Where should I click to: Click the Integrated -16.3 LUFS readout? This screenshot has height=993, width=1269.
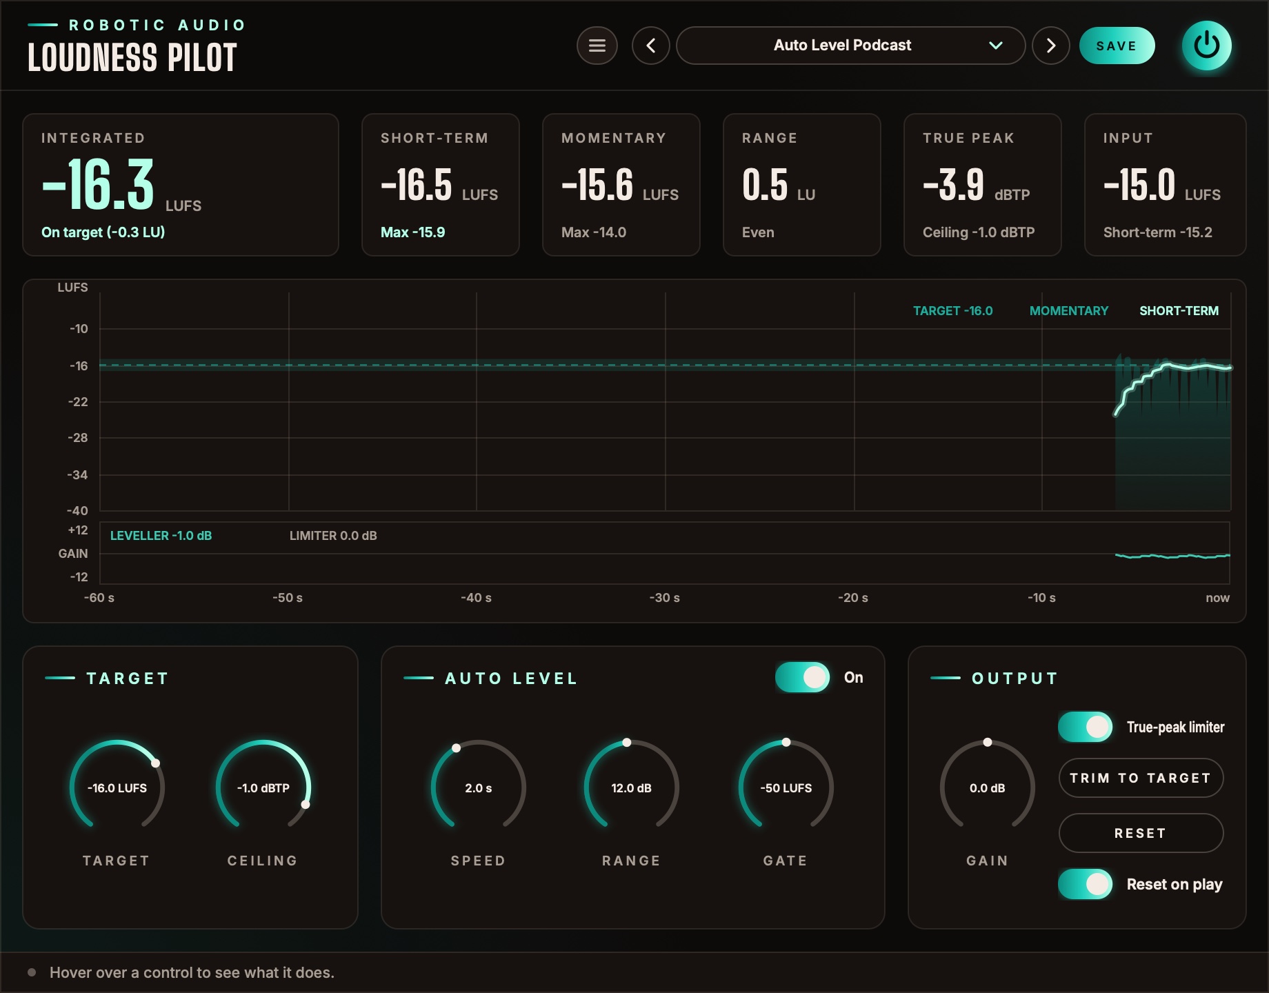(121, 185)
